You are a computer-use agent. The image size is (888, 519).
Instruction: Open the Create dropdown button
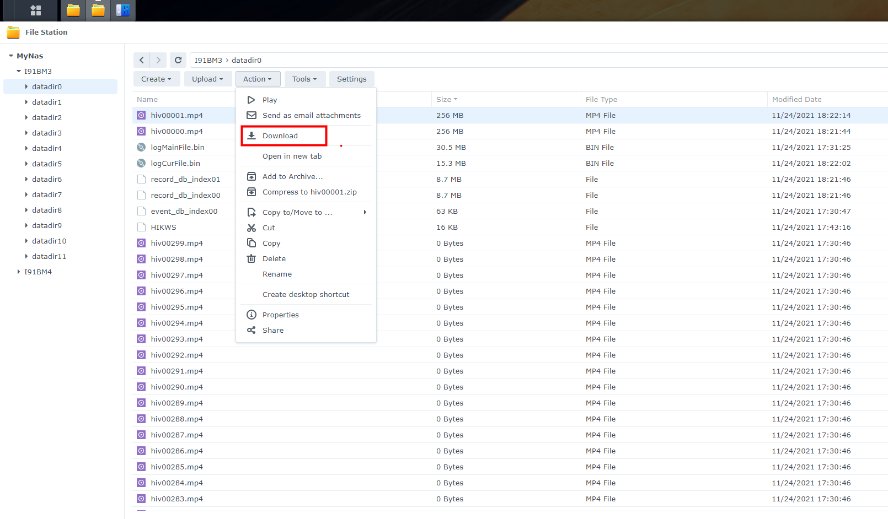(156, 79)
